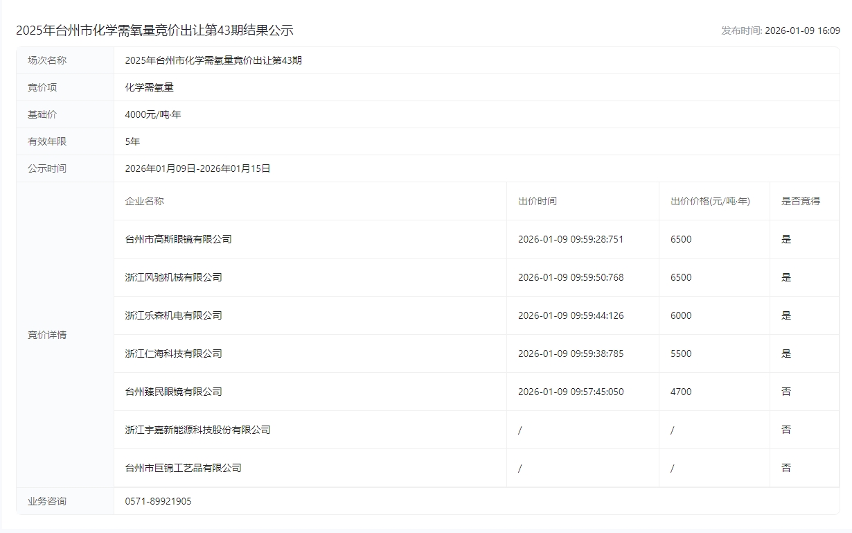Image resolution: width=852 pixels, height=533 pixels.
Task: Click the 基础价 value 4000元/吨·年
Action: tap(153, 114)
